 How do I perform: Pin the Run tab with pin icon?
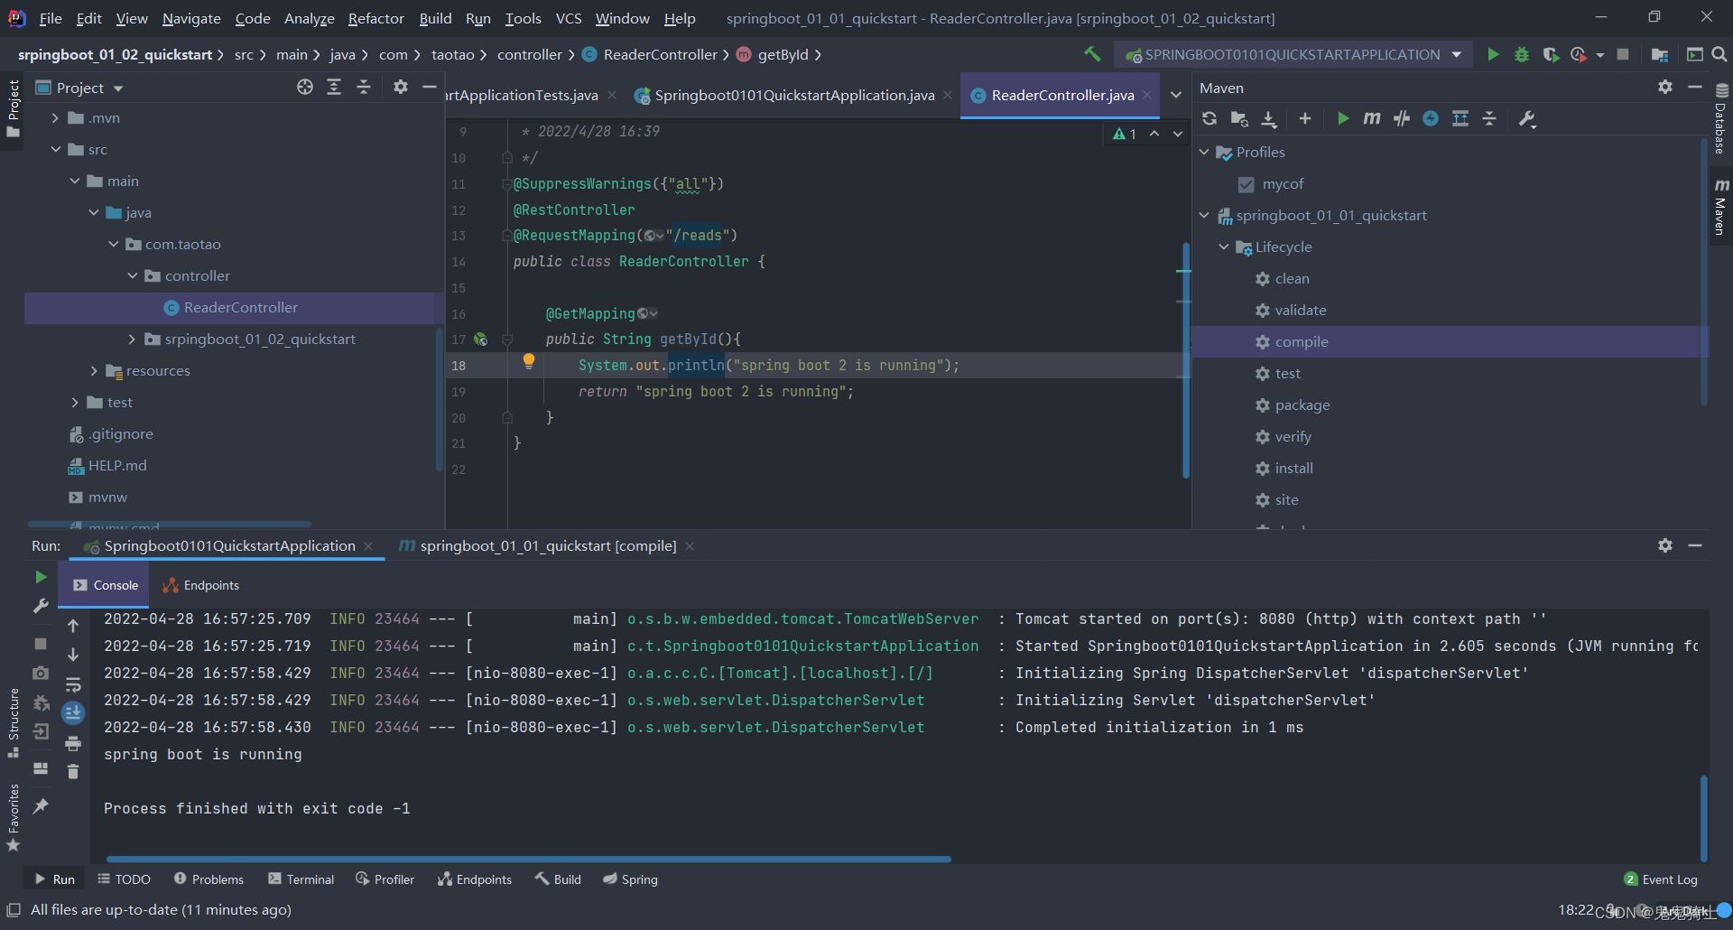[x=41, y=805]
